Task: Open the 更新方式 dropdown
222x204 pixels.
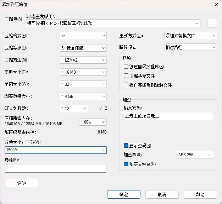Action: (190, 36)
